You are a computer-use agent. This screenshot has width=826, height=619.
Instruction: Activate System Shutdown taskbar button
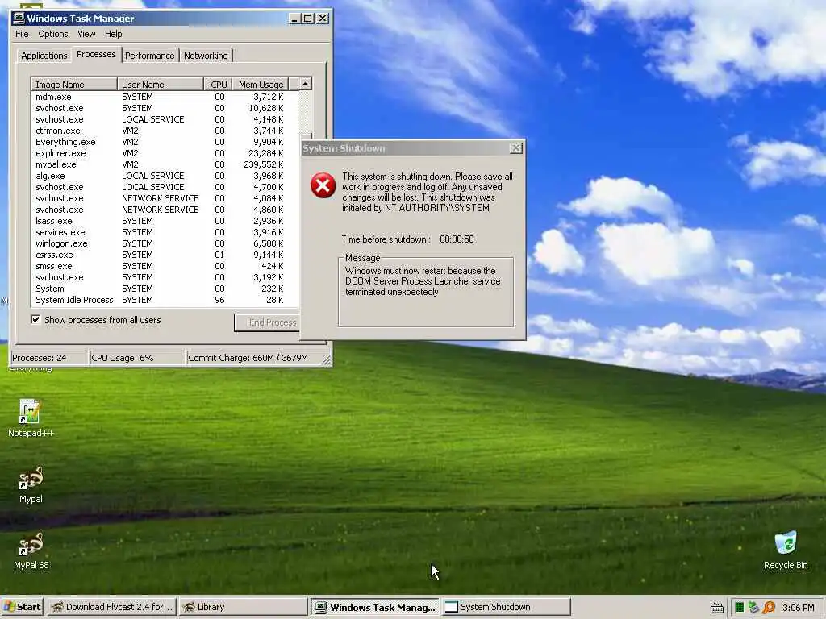pos(507,607)
